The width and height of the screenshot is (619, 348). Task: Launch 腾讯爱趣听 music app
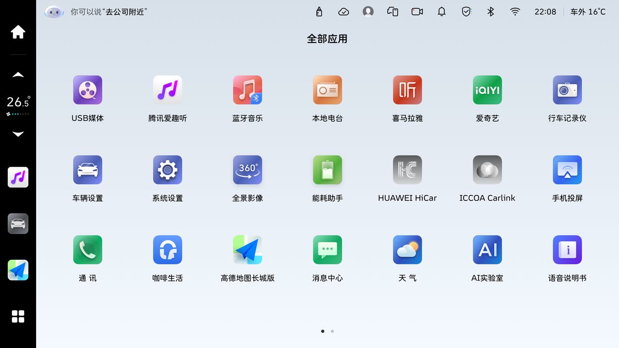[168, 90]
